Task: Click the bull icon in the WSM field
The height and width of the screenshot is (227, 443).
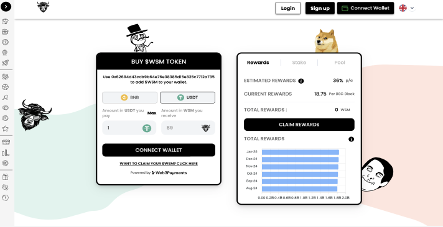Action: click(x=206, y=128)
